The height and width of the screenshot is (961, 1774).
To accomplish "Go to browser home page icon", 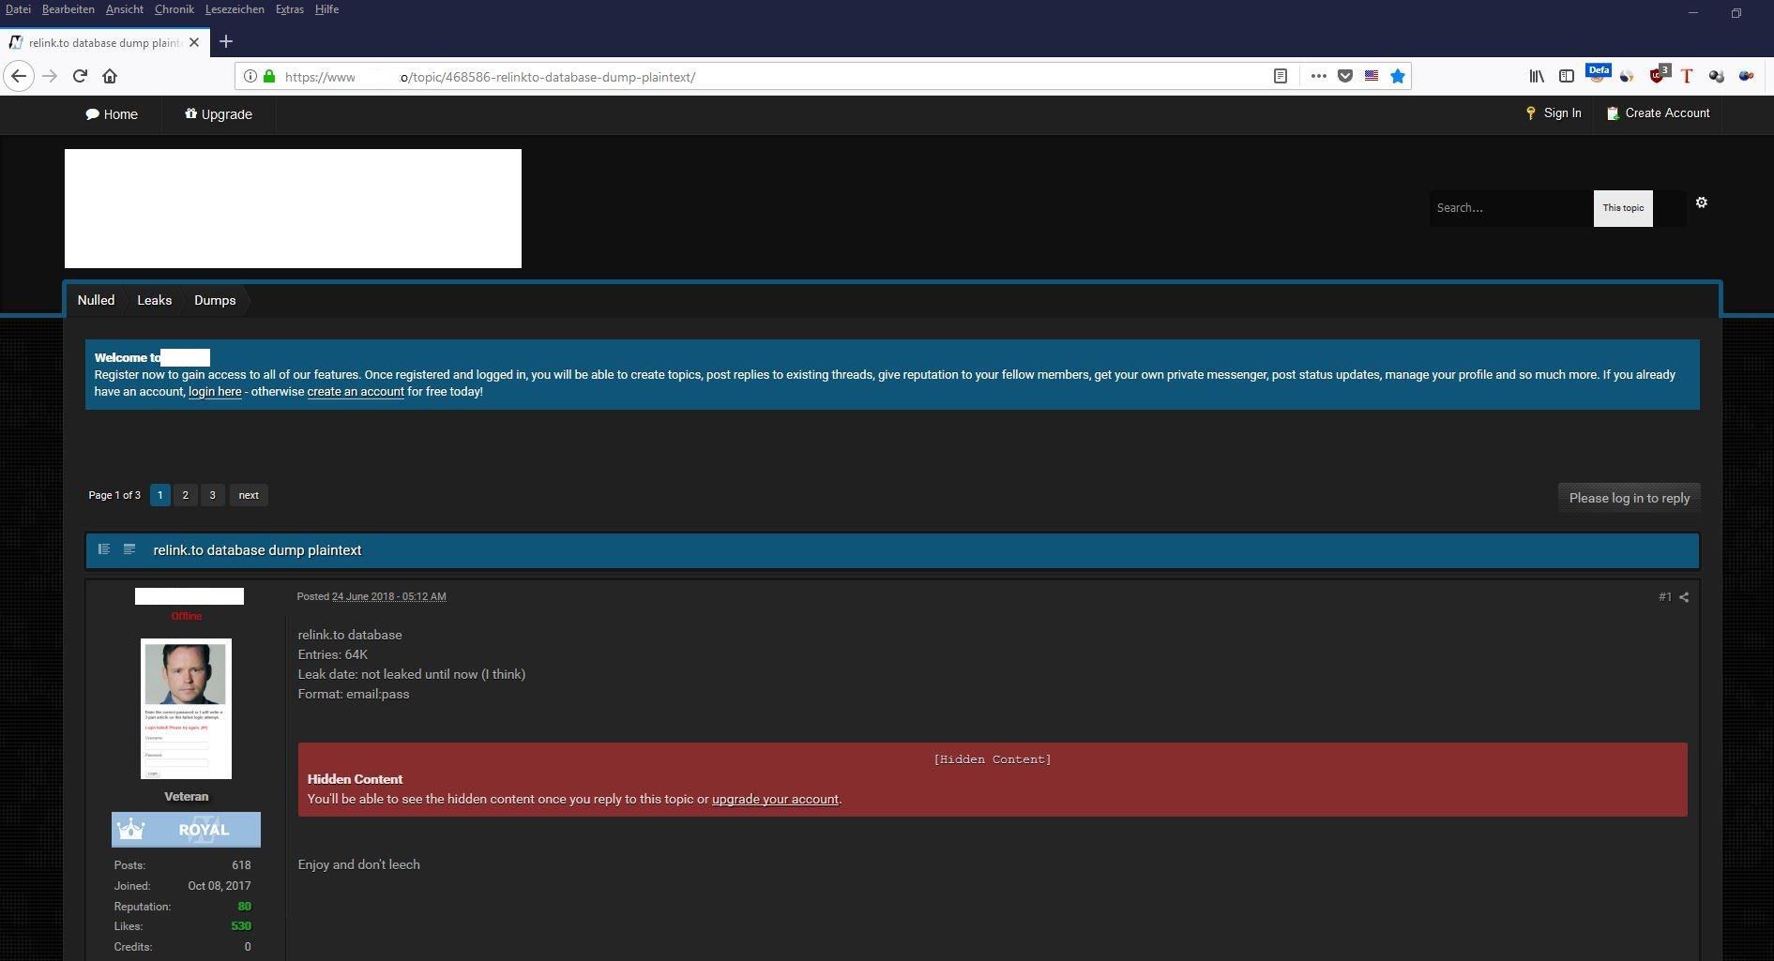I will 110,76.
